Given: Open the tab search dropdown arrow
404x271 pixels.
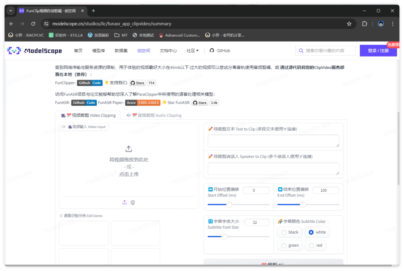Looking at the screenshot, I should (x=10, y=11).
